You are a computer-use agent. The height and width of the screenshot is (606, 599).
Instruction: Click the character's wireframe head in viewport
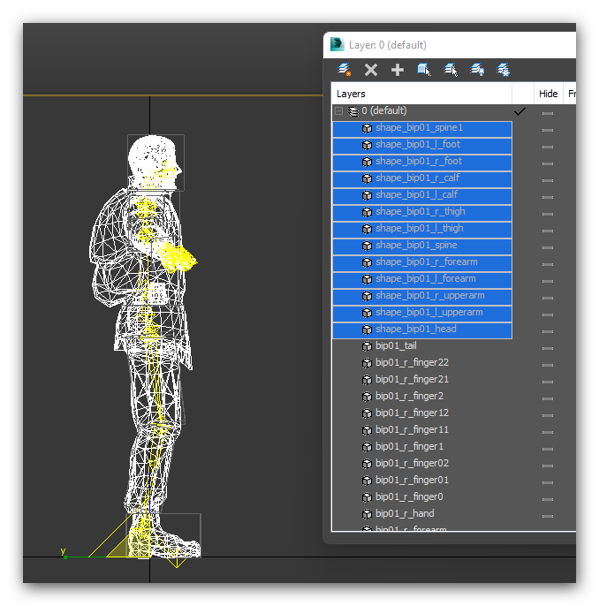(155, 161)
